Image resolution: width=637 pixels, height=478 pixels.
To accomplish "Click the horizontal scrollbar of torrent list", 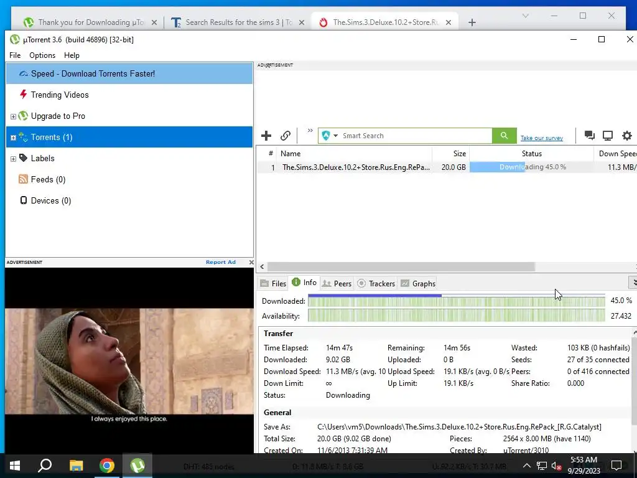I will pyautogui.click(x=401, y=266).
